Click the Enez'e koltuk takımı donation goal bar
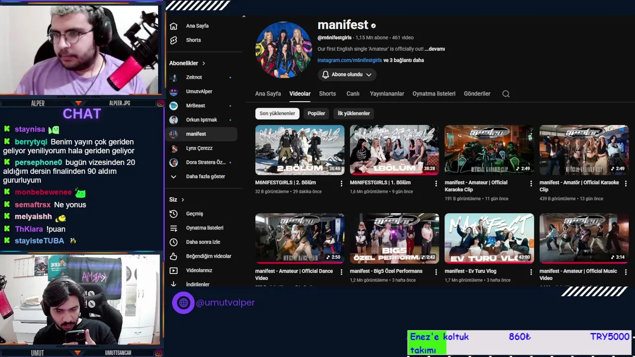Viewport: 635px width, 357px height. [519, 343]
